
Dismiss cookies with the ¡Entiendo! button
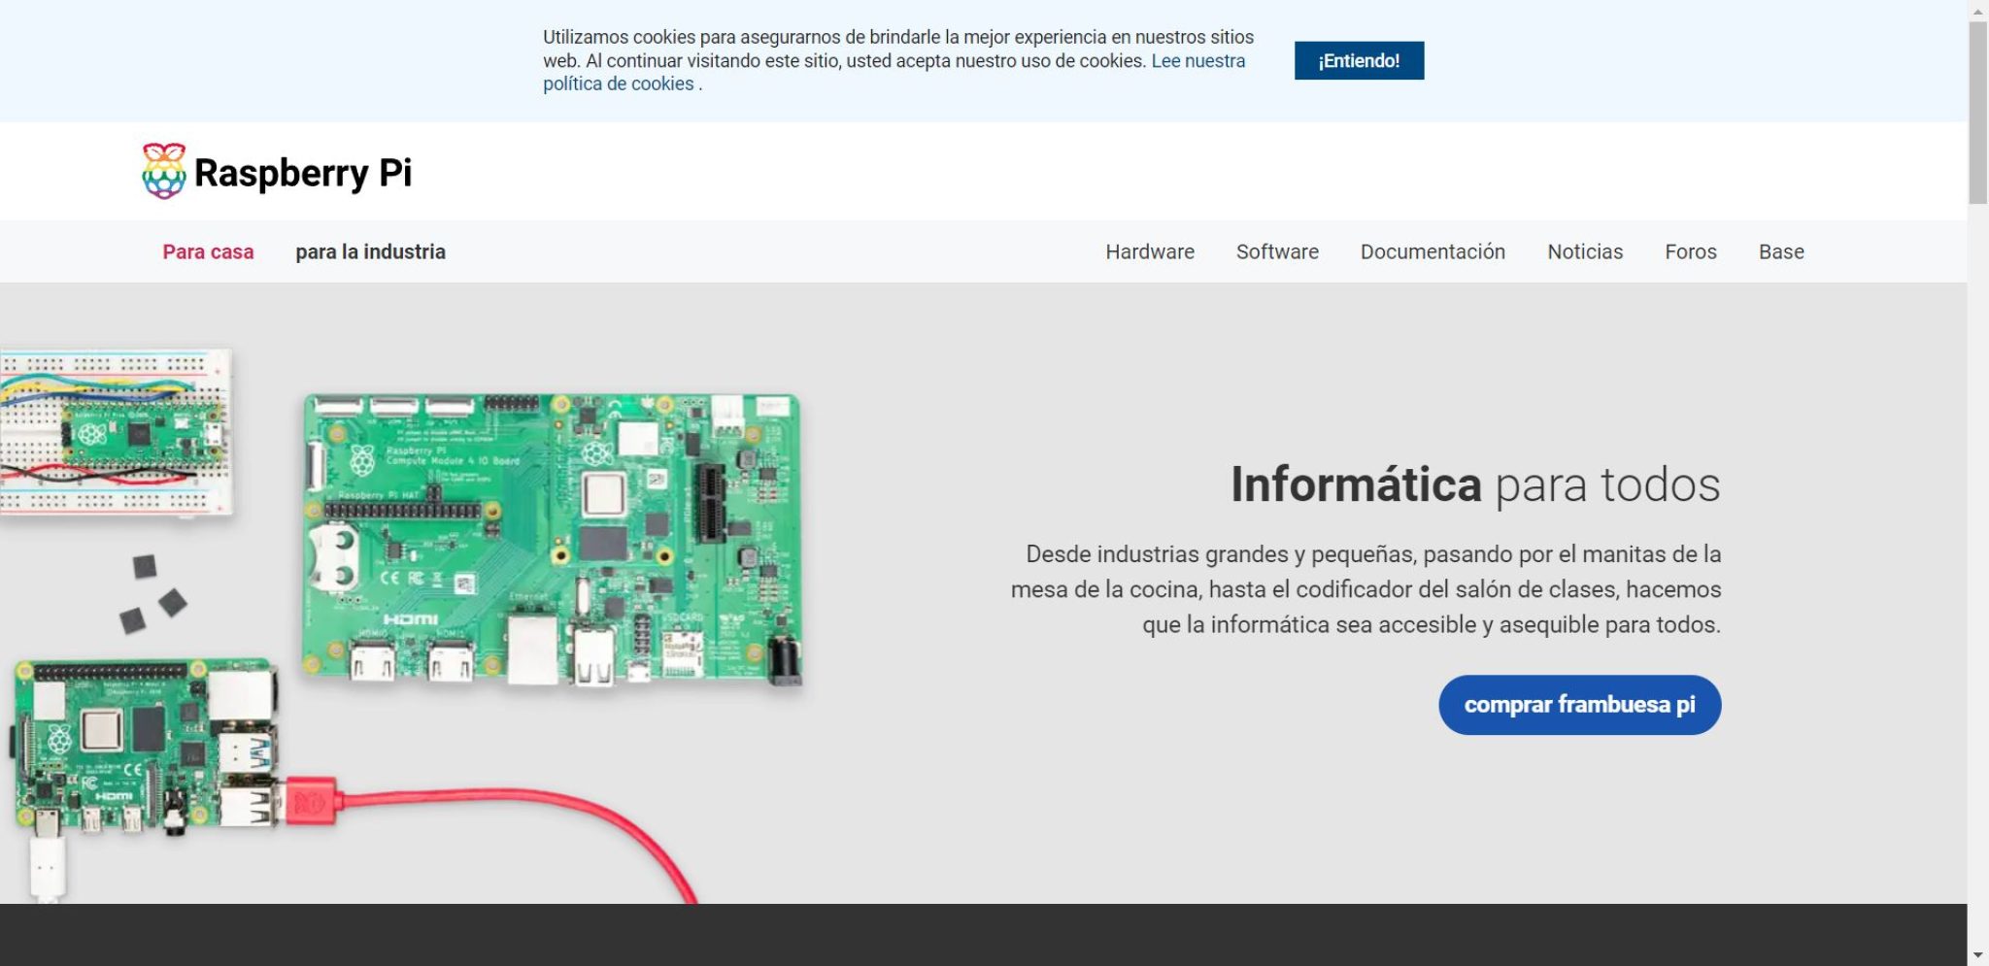tap(1358, 60)
